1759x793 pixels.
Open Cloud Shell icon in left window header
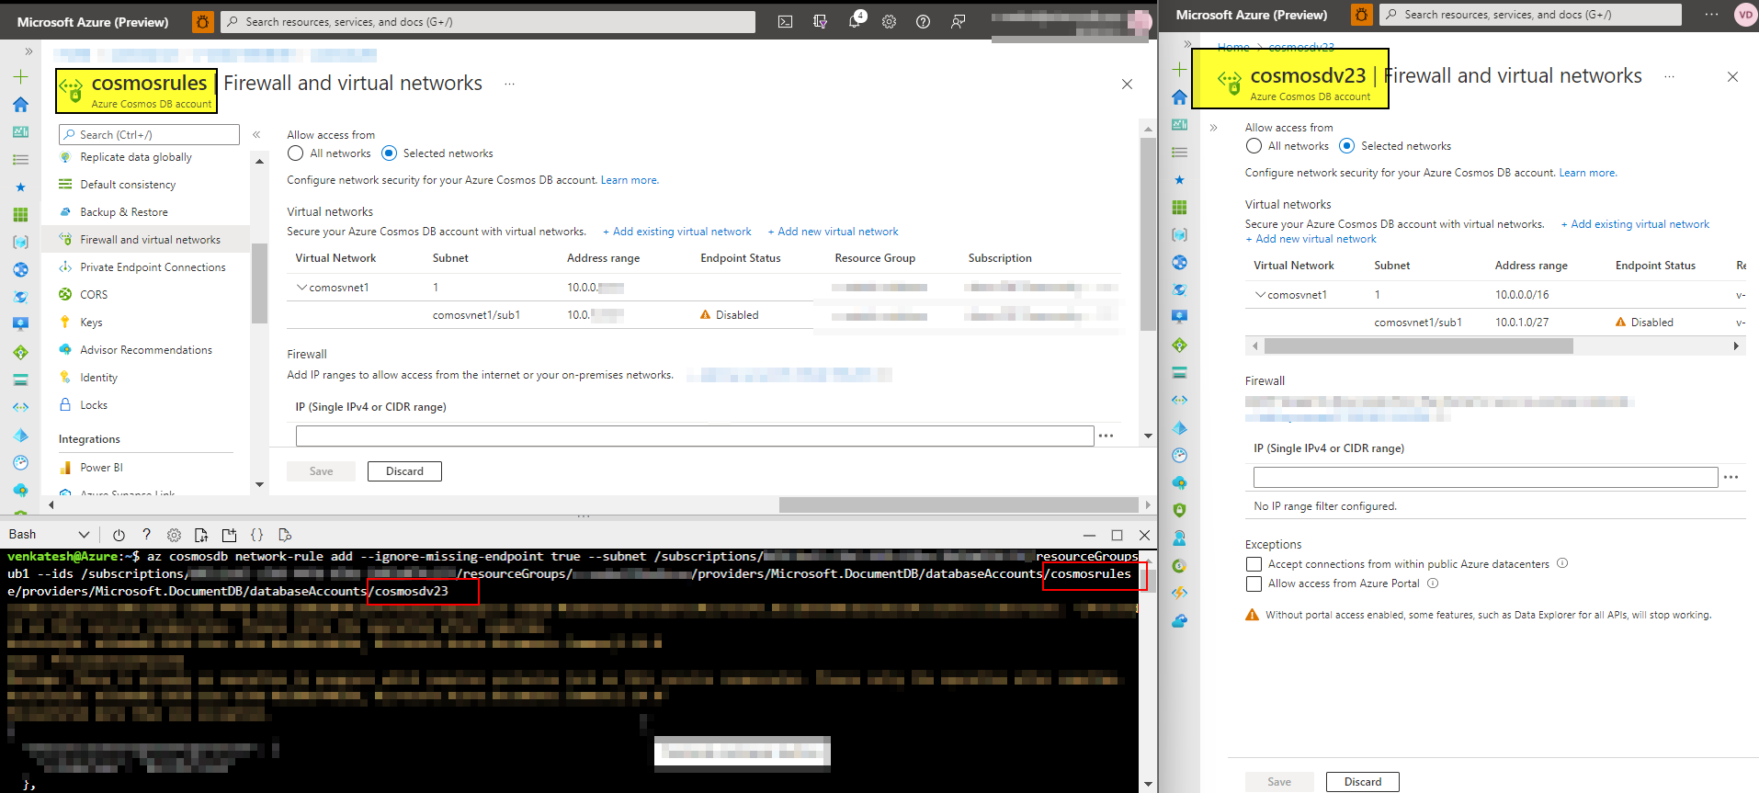tap(785, 22)
